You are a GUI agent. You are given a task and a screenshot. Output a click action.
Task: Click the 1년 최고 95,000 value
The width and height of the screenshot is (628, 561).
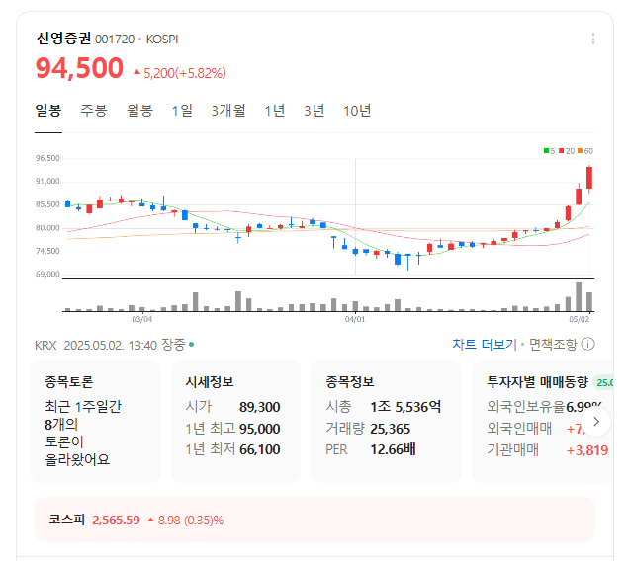[x=259, y=429]
